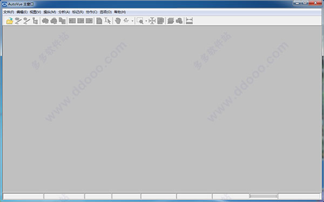Open the zoom tool dropdown arrow
The height and width of the screenshot is (202, 324).
(x=146, y=21)
